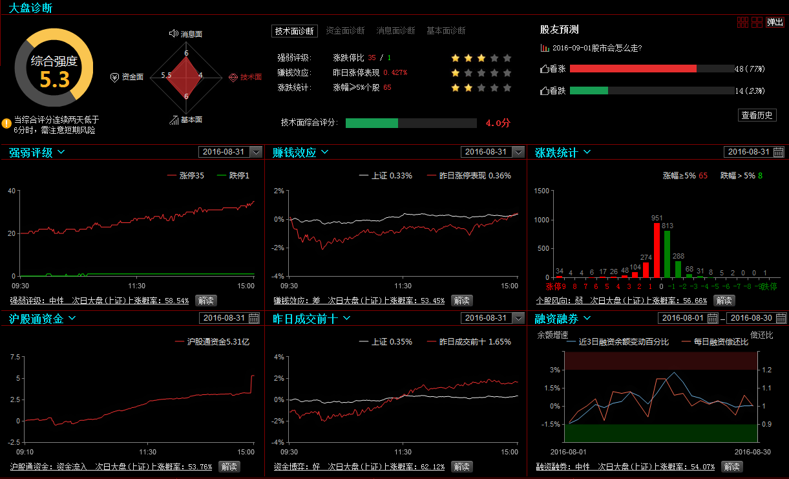Click 解读 button under 沪股通资金 chart

click(229, 467)
